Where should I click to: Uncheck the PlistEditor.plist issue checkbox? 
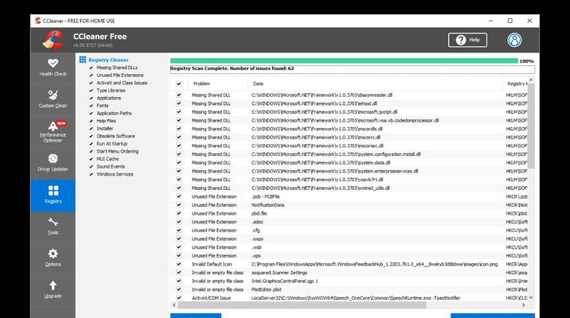(x=179, y=289)
